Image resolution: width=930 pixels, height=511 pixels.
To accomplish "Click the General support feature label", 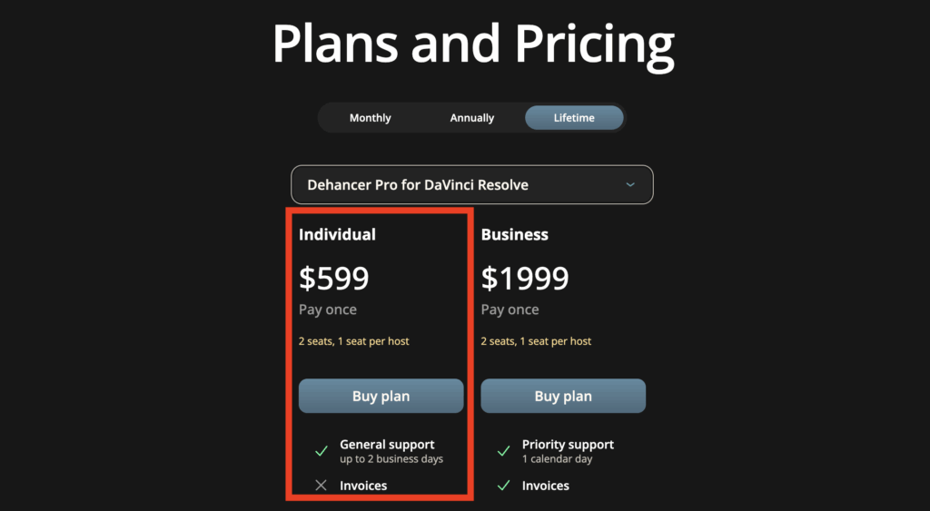I will 387,445.
